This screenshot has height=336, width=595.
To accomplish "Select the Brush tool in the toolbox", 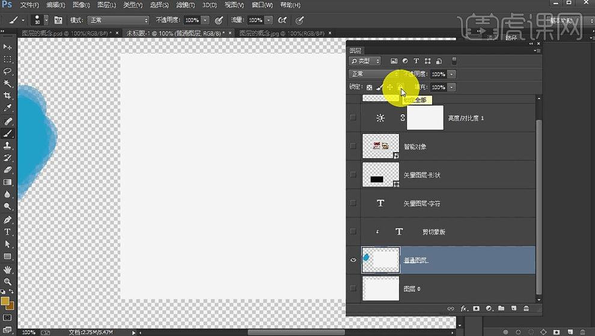I will coord(7,133).
